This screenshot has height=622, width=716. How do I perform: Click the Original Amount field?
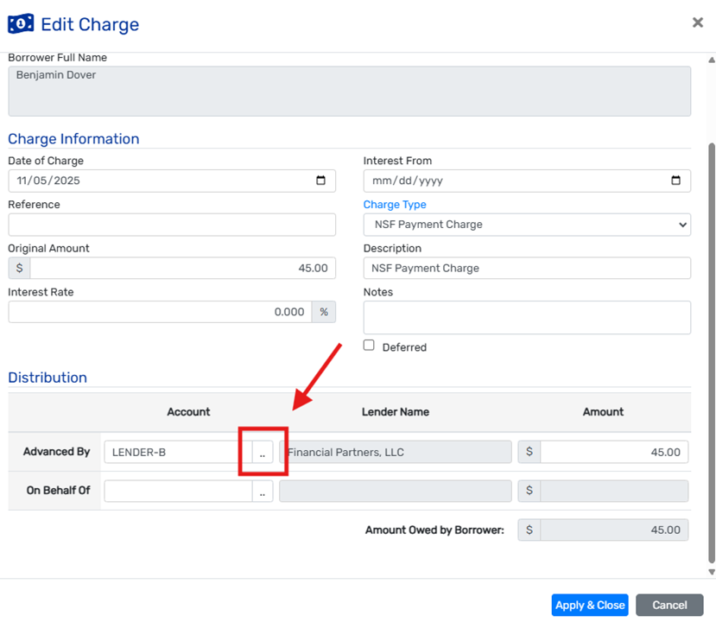(182, 268)
